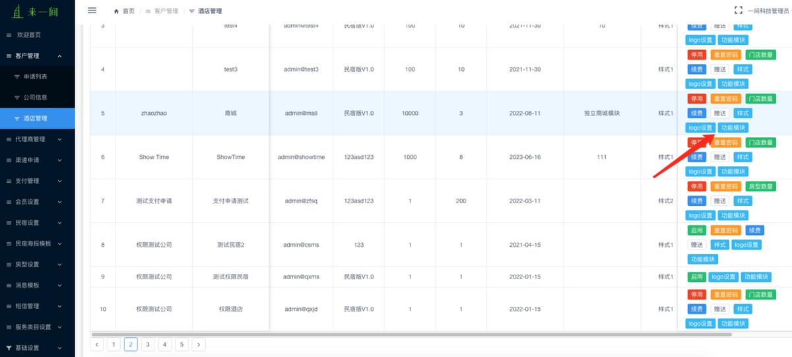Go to pagination page 4
Image resolution: width=792 pixels, height=357 pixels.
[x=165, y=344]
